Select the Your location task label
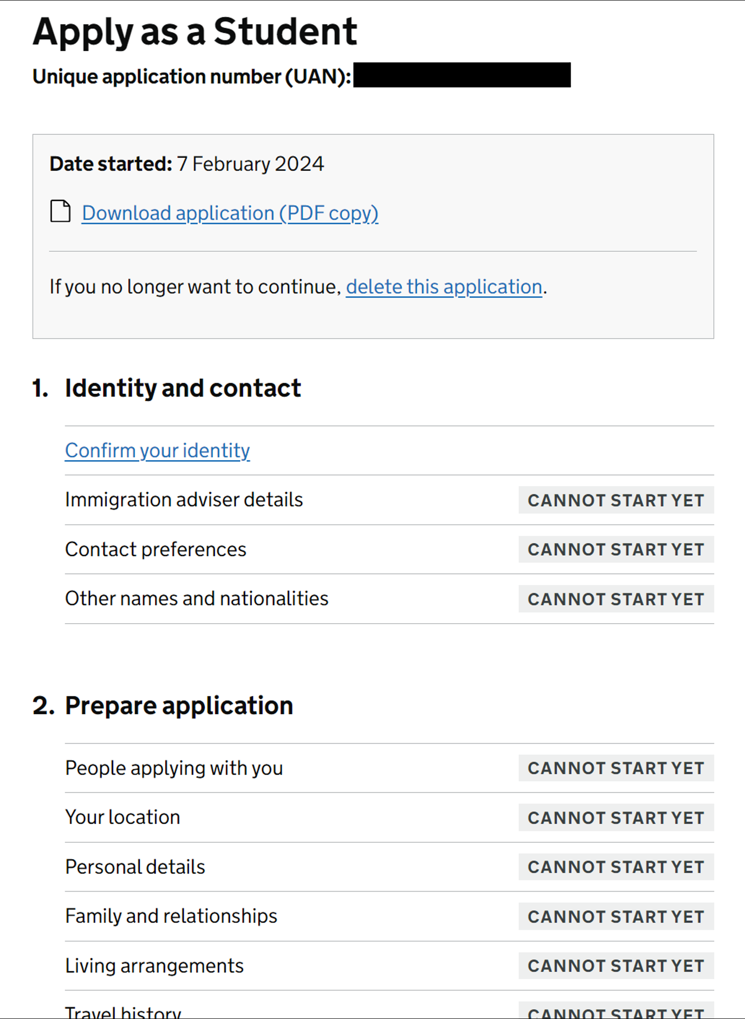The width and height of the screenshot is (745, 1019). click(x=122, y=817)
